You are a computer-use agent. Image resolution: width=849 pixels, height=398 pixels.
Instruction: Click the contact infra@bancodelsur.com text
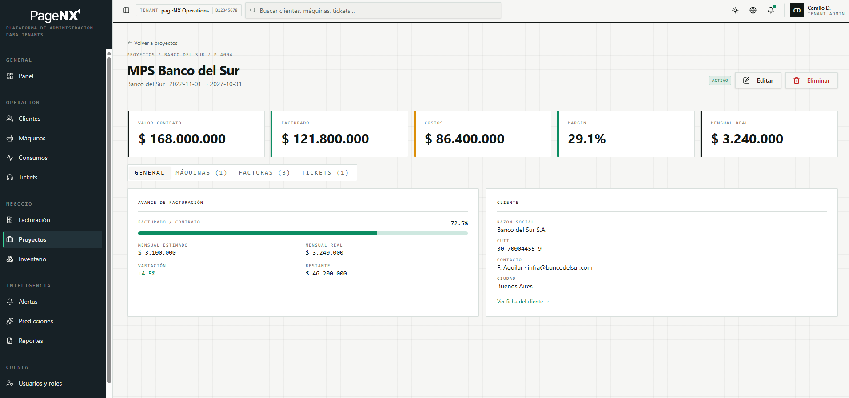[560, 267]
